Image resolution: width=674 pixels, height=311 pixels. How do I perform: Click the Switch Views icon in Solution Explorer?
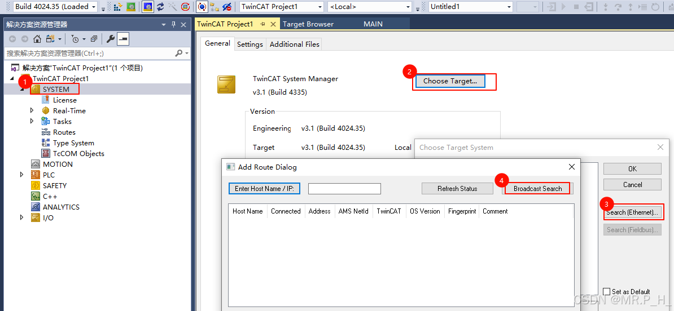coord(51,39)
